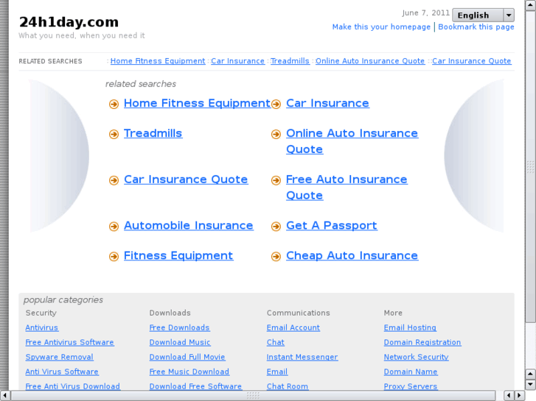Screen dimensions: 536x401
Task: Click Bookmark this page link
Action: [x=476, y=27]
